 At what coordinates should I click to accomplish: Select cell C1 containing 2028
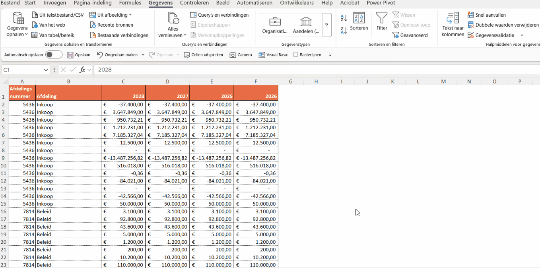click(123, 93)
